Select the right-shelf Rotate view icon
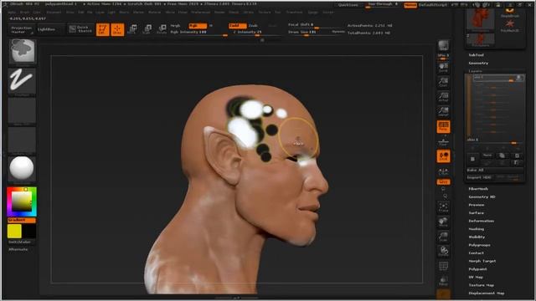Screen dimensions: 536x301 pos(443,252)
